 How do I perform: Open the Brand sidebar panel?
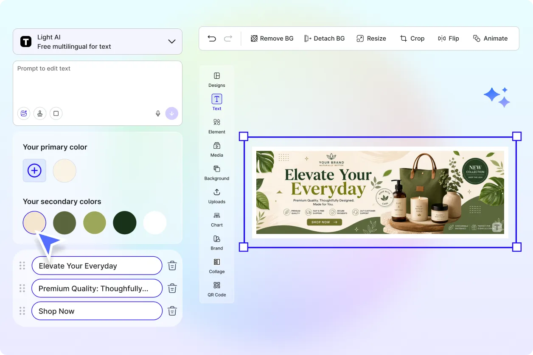(x=217, y=243)
